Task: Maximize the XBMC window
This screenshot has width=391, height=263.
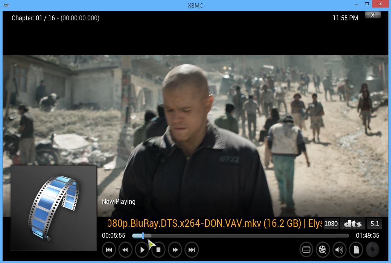Action: [367, 4]
